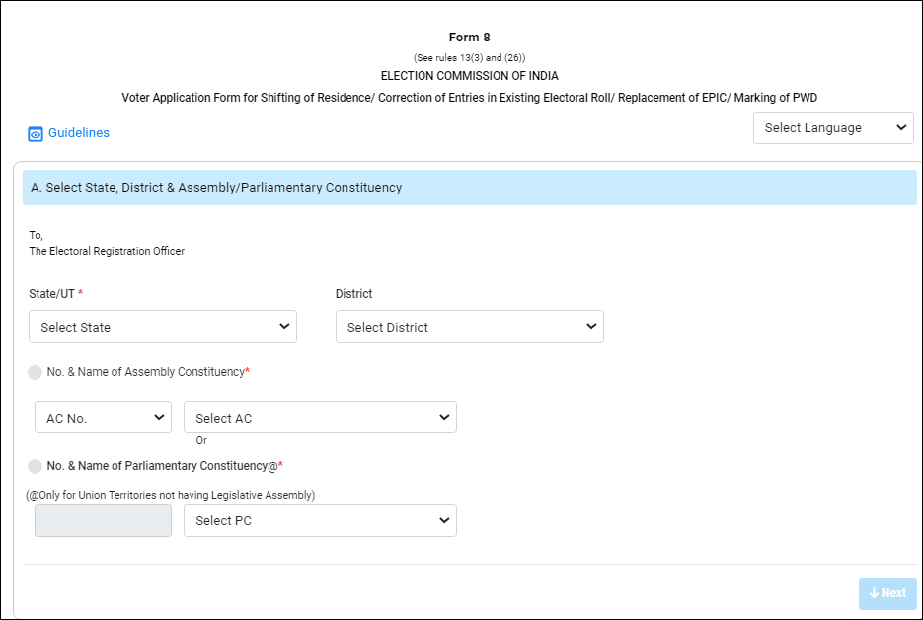923x620 pixels.
Task: Click the greyed-out PC number field
Action: coord(103,520)
